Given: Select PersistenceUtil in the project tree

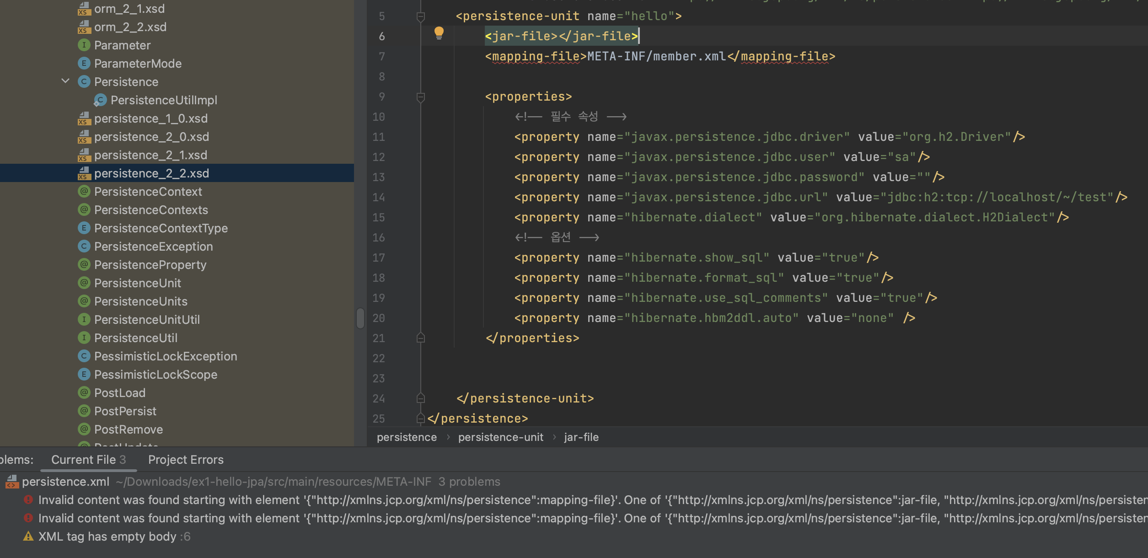Looking at the screenshot, I should pyautogui.click(x=136, y=338).
